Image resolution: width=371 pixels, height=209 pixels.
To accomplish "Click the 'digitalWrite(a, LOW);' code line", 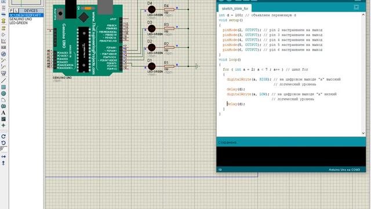I will [x=282, y=94].
